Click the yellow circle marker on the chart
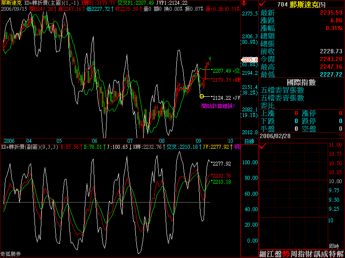 tap(202, 96)
